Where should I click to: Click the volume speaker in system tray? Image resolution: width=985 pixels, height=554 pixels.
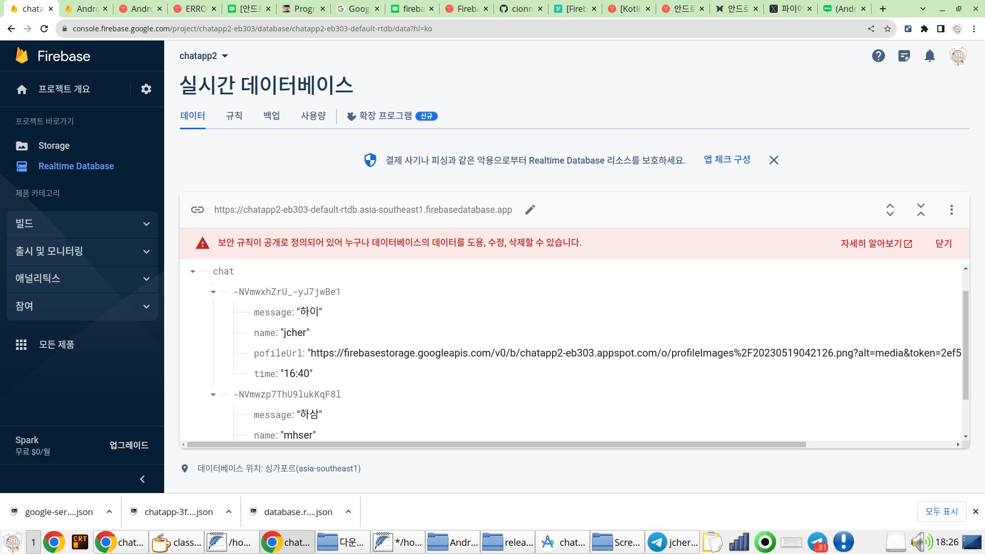[921, 542]
